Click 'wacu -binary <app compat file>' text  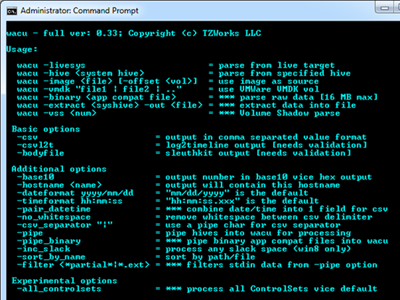pos(96,97)
